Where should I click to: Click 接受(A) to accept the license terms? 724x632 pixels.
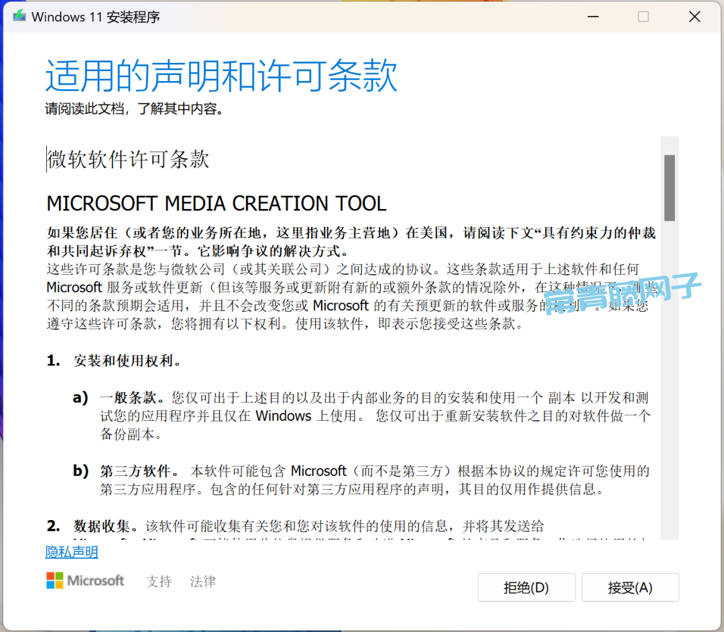(629, 588)
